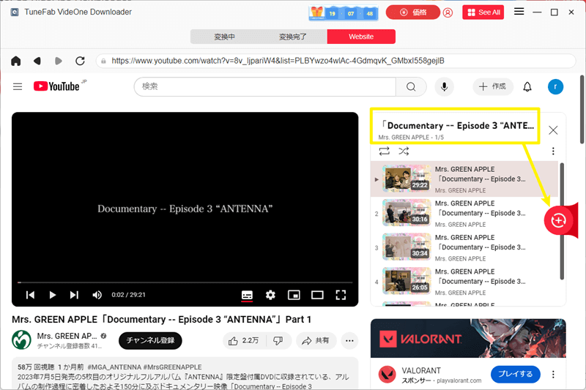Open the YouTube guide menu icon
The height and width of the screenshot is (390, 586).
tap(18, 86)
